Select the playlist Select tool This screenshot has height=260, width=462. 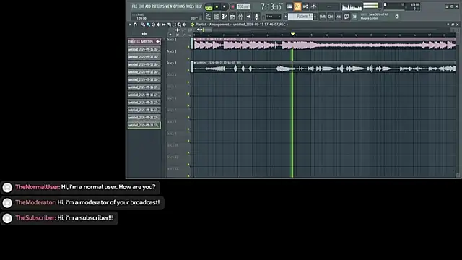174,25
